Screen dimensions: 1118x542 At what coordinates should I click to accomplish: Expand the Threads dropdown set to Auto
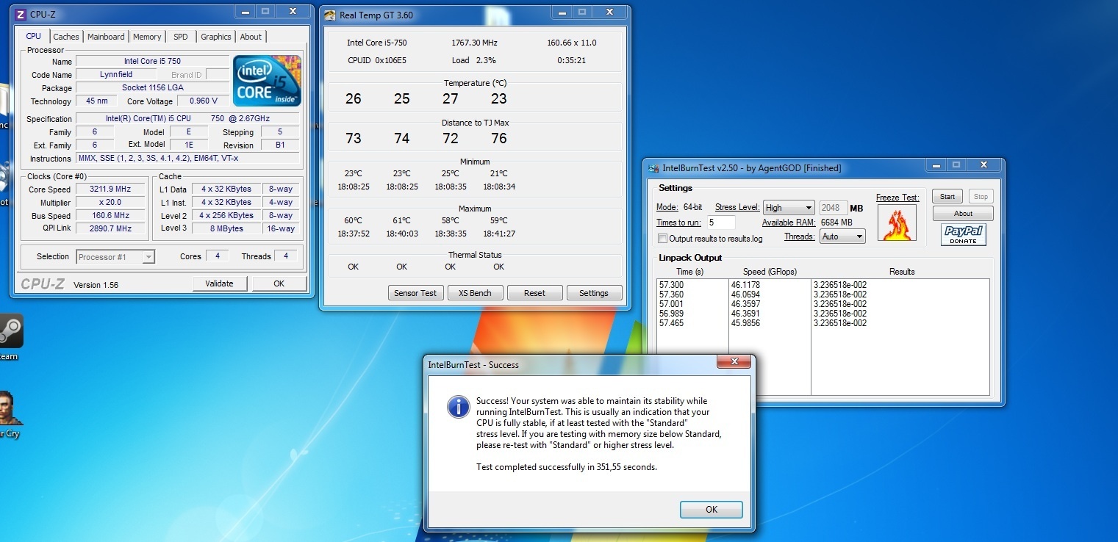tap(843, 236)
